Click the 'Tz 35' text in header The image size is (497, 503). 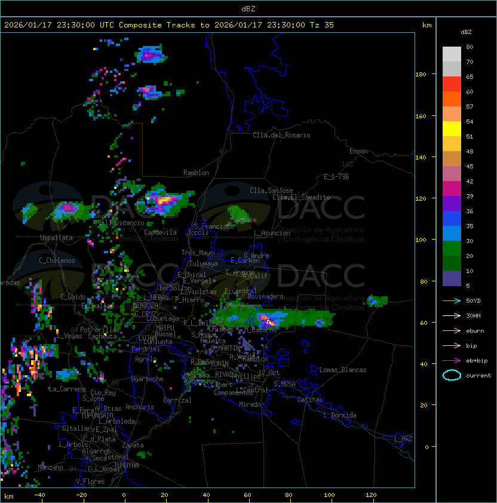[322, 25]
